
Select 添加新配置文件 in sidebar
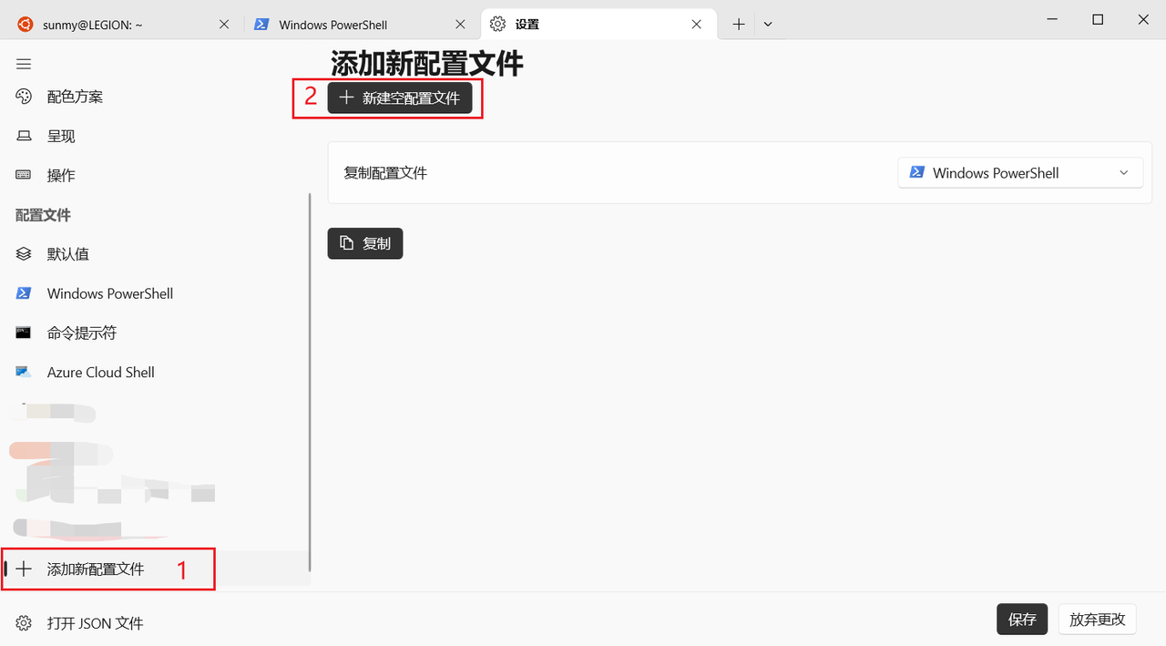pos(155,569)
